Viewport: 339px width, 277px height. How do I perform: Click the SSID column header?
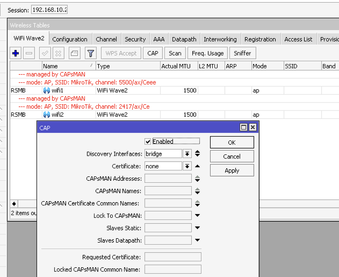point(302,66)
